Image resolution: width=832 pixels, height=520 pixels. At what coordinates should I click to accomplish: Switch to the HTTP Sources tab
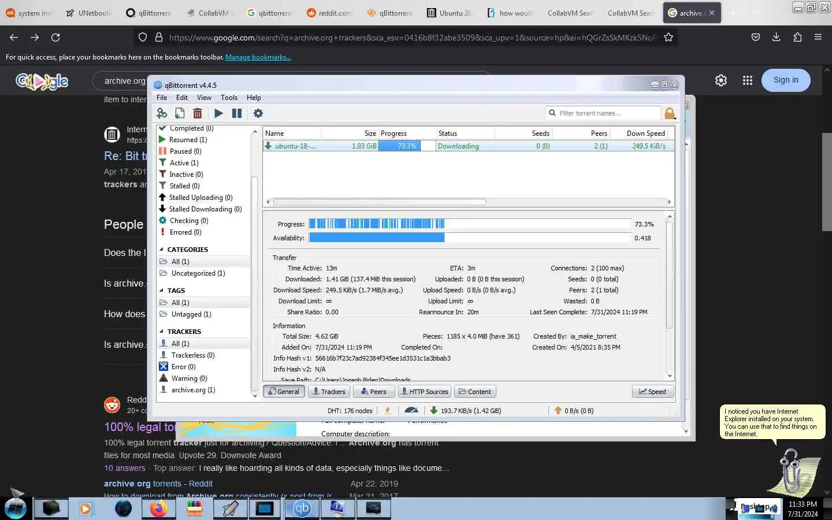coord(425,392)
